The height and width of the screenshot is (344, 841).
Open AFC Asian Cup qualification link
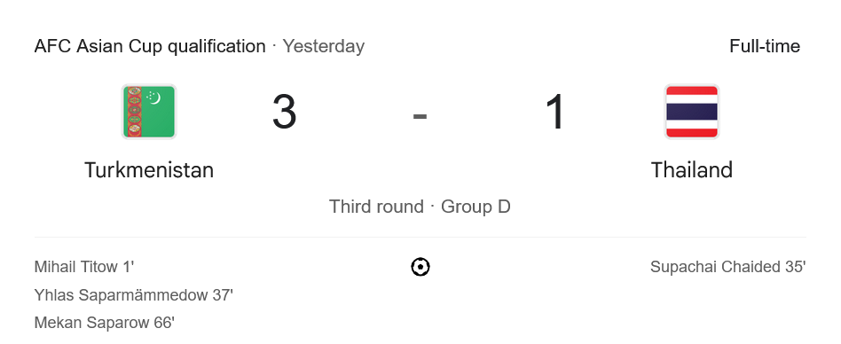point(150,46)
